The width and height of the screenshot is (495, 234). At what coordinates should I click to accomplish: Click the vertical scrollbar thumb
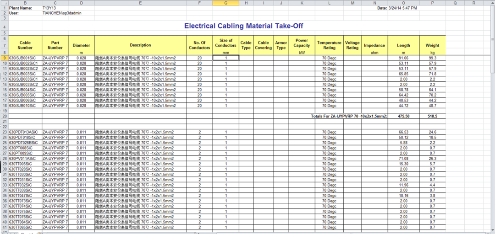click(x=493, y=39)
